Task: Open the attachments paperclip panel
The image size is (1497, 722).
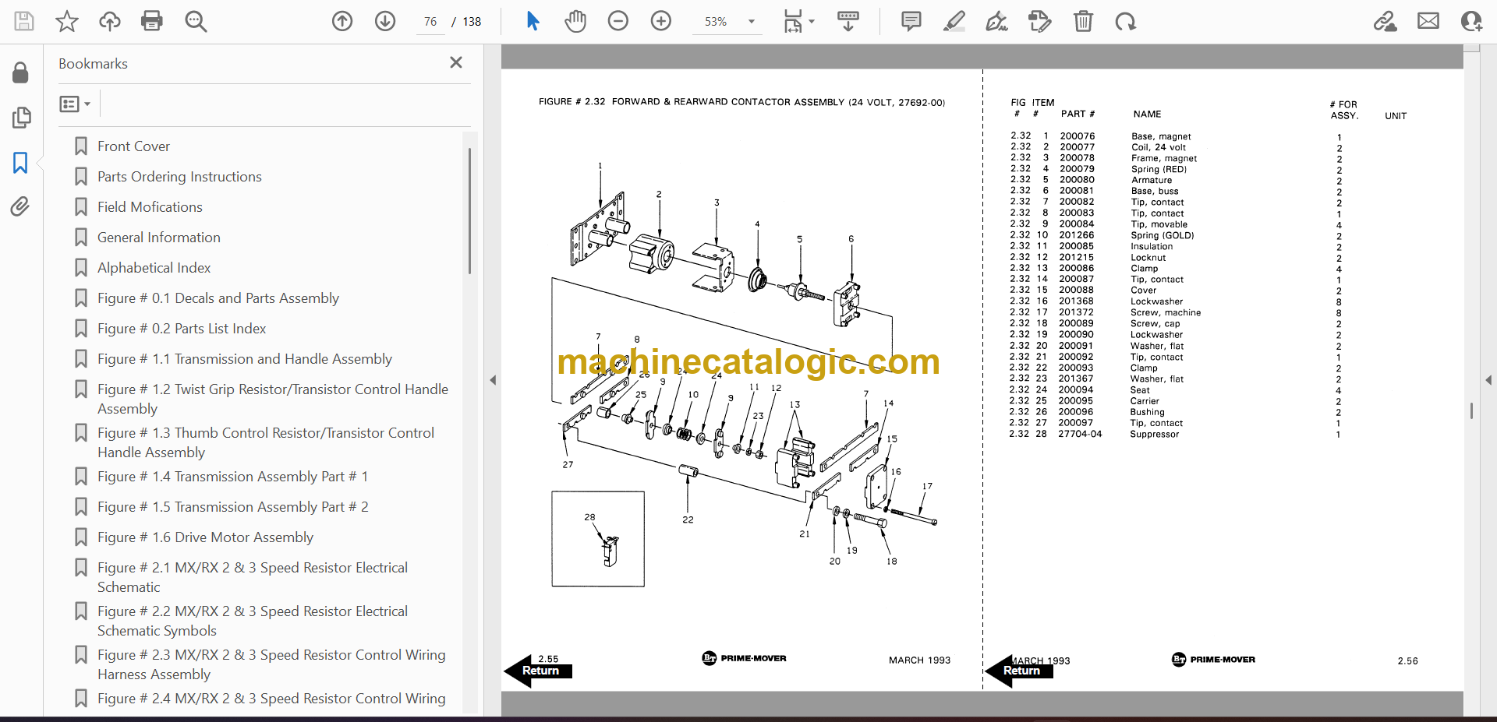Action: tap(20, 206)
